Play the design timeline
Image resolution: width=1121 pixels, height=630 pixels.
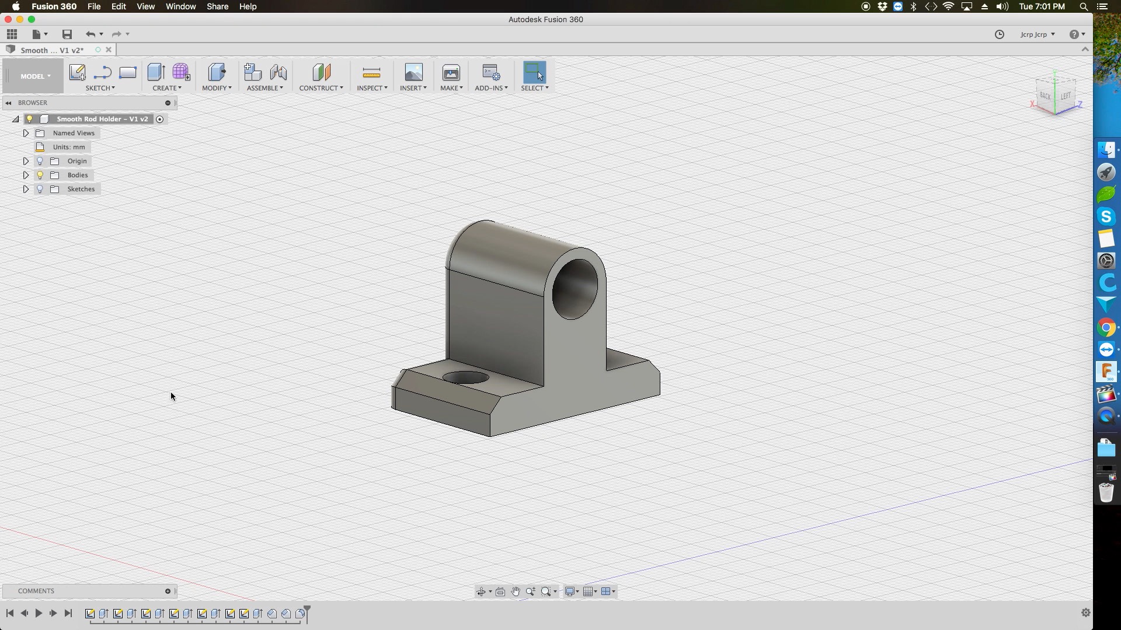tap(38, 613)
